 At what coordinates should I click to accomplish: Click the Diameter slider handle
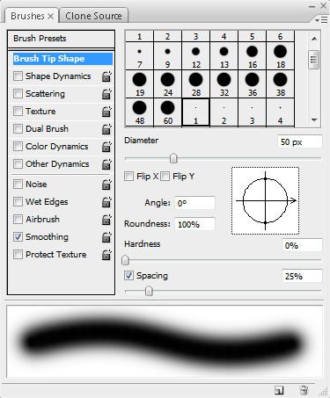pyautogui.click(x=173, y=158)
